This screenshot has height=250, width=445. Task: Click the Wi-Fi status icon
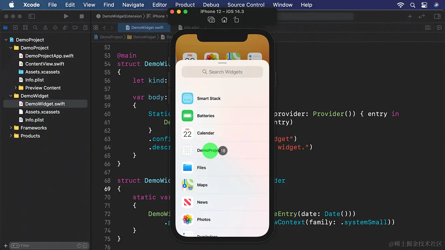point(401,5)
